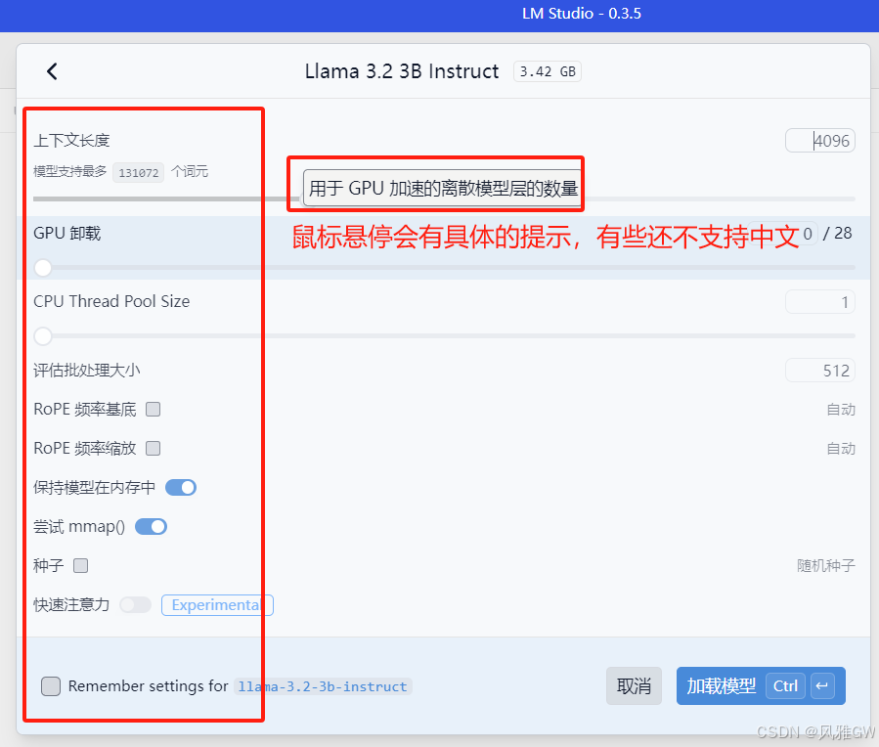Screen dimensions: 879x747
Task: Click the 自动 value beside RoPE 频率缩放
Action: tap(841, 449)
